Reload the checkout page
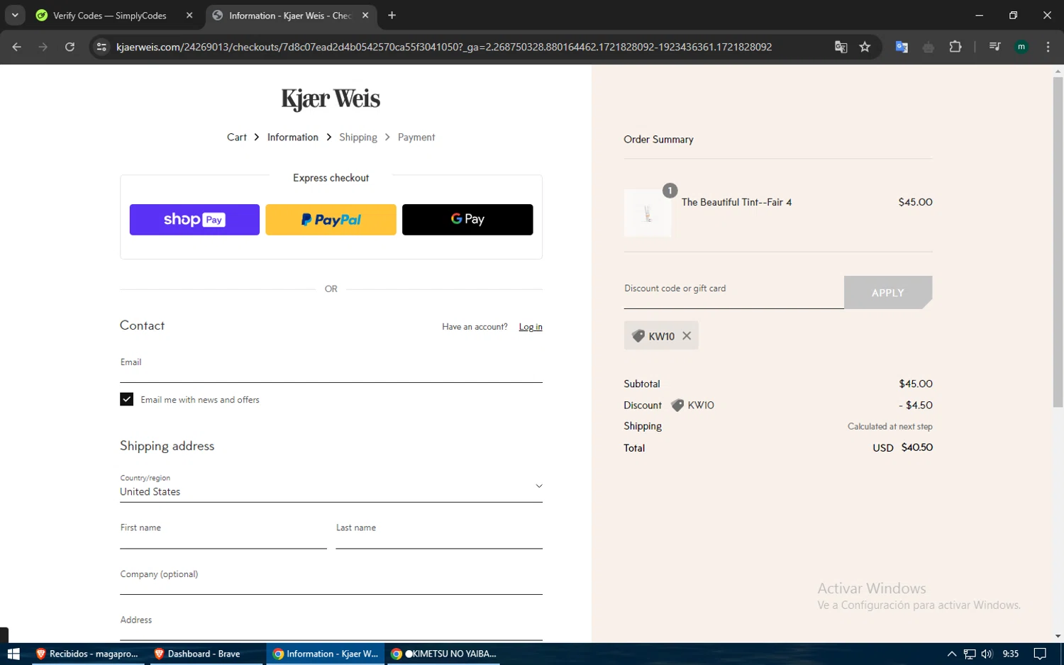This screenshot has width=1064, height=665. pos(70,47)
